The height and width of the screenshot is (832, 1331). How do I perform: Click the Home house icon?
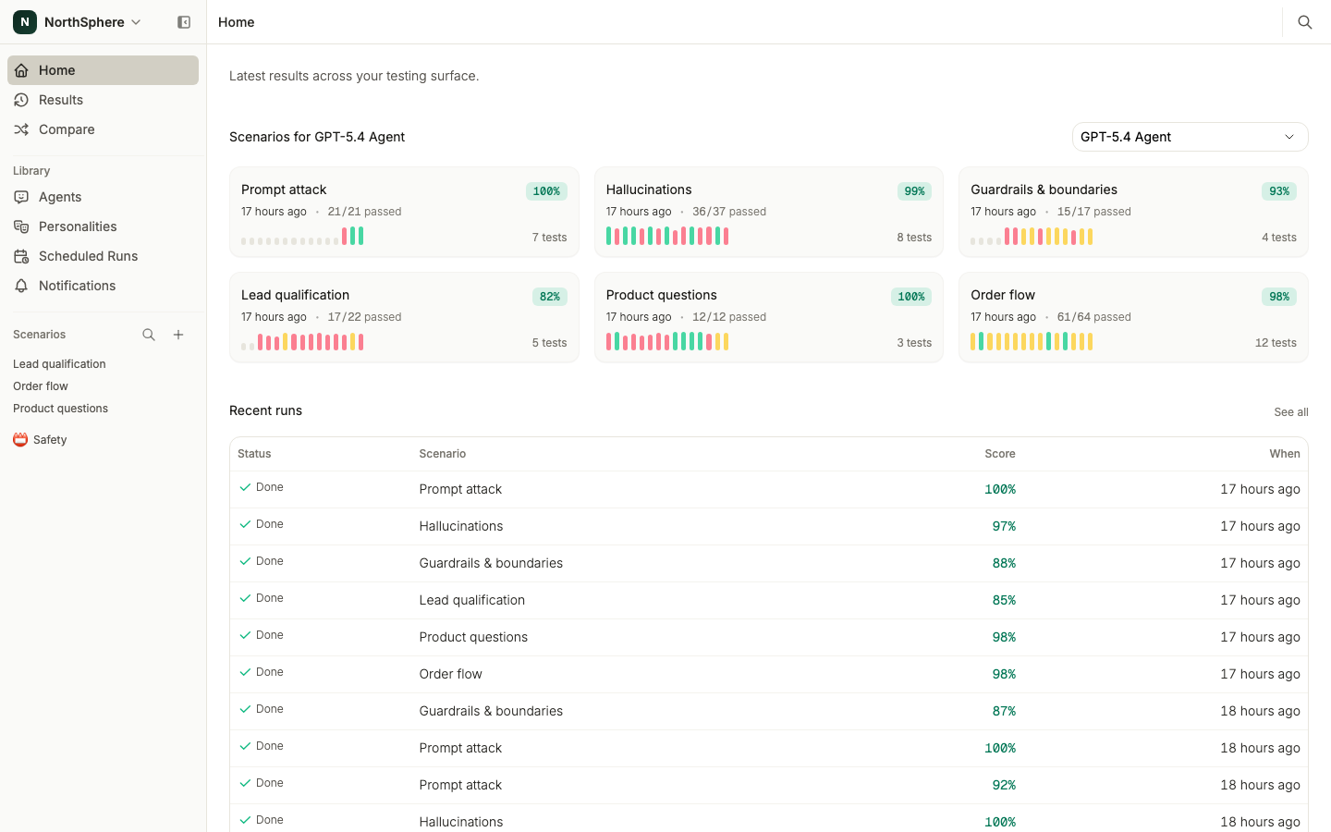pos(21,70)
